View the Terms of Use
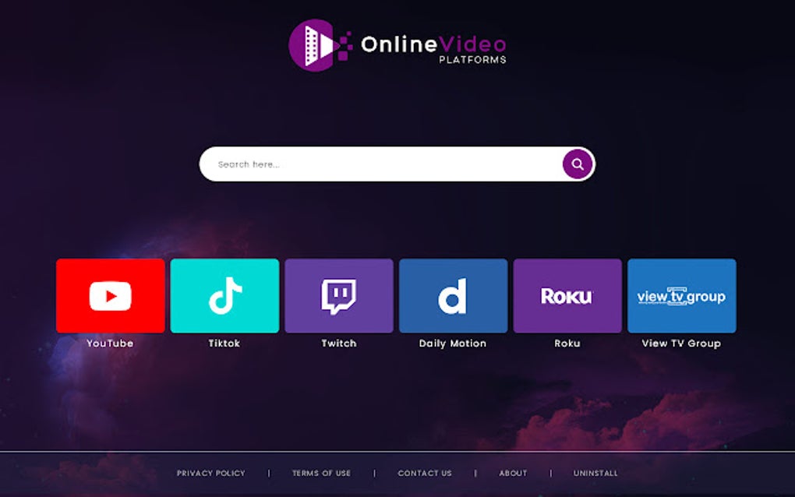 point(321,473)
